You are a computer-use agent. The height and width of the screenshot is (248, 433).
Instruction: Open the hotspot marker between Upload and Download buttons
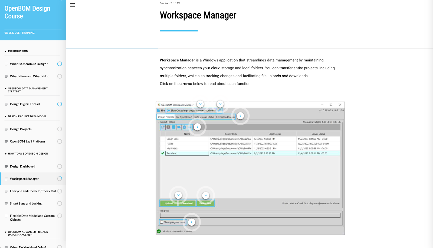(178, 195)
